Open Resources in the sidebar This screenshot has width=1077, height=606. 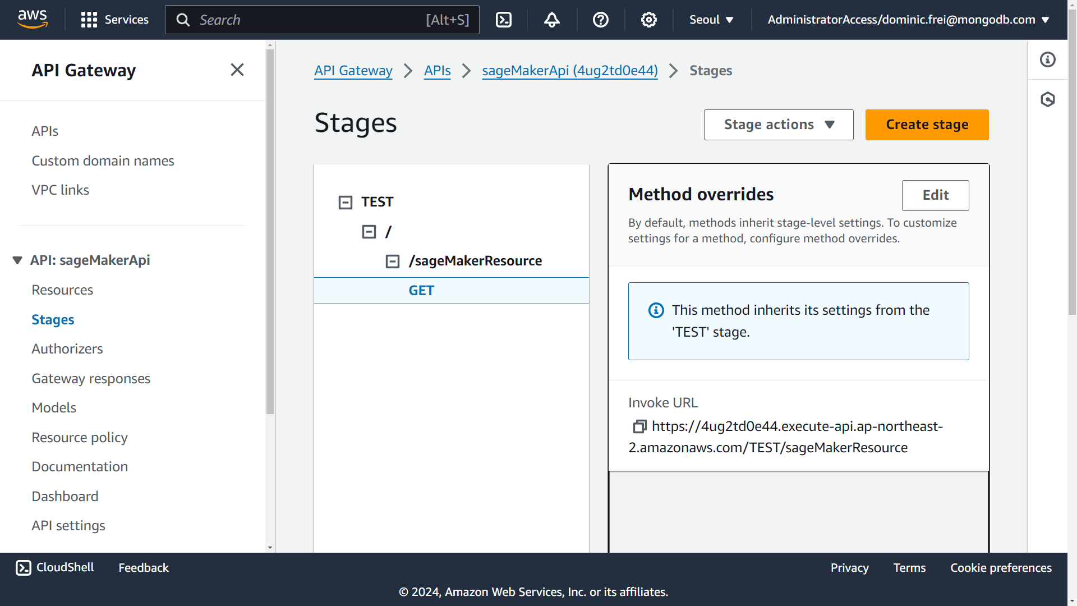(62, 290)
